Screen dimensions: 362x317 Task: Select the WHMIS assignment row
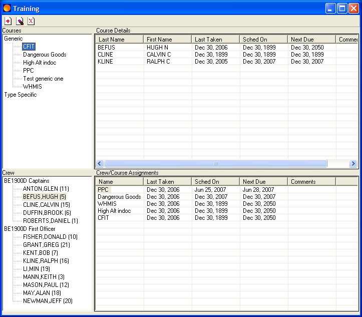coord(226,204)
